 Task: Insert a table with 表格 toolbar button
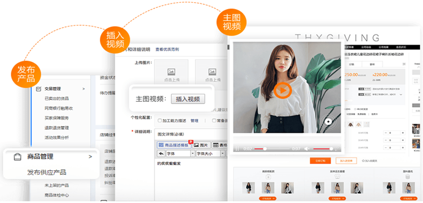(x=220, y=145)
